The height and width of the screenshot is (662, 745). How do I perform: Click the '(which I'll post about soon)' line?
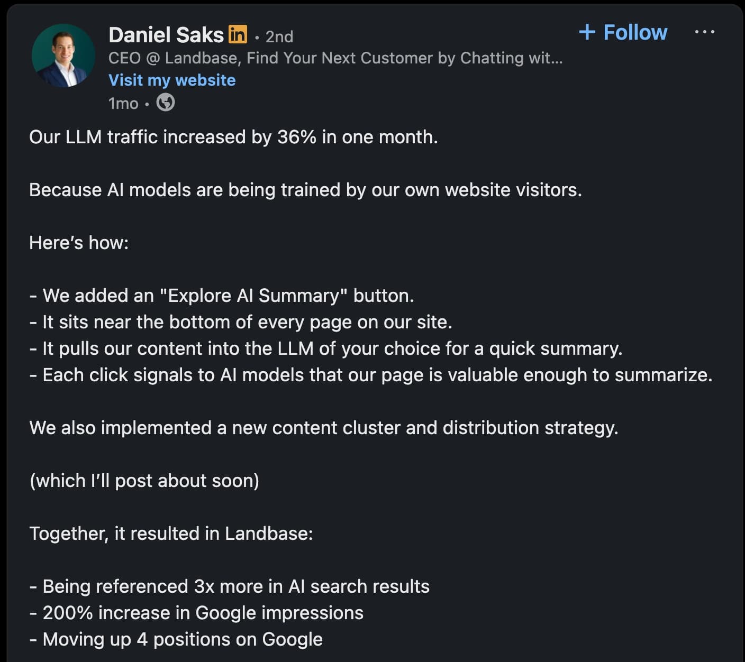[x=144, y=481]
